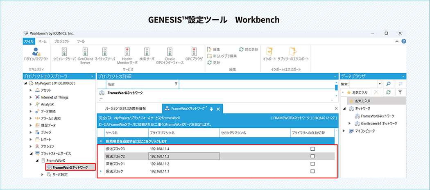The width and height of the screenshot is (430, 190).
Task: Close the tab area with right X
Action: click(x=336, y=109)
